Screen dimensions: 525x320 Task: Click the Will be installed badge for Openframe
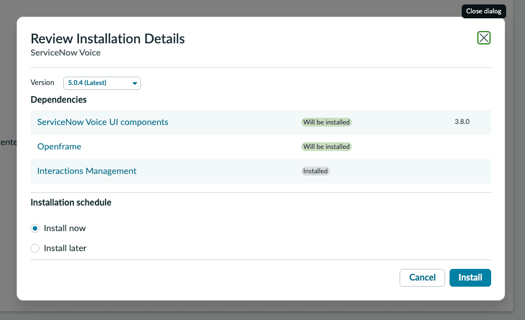[x=326, y=147]
